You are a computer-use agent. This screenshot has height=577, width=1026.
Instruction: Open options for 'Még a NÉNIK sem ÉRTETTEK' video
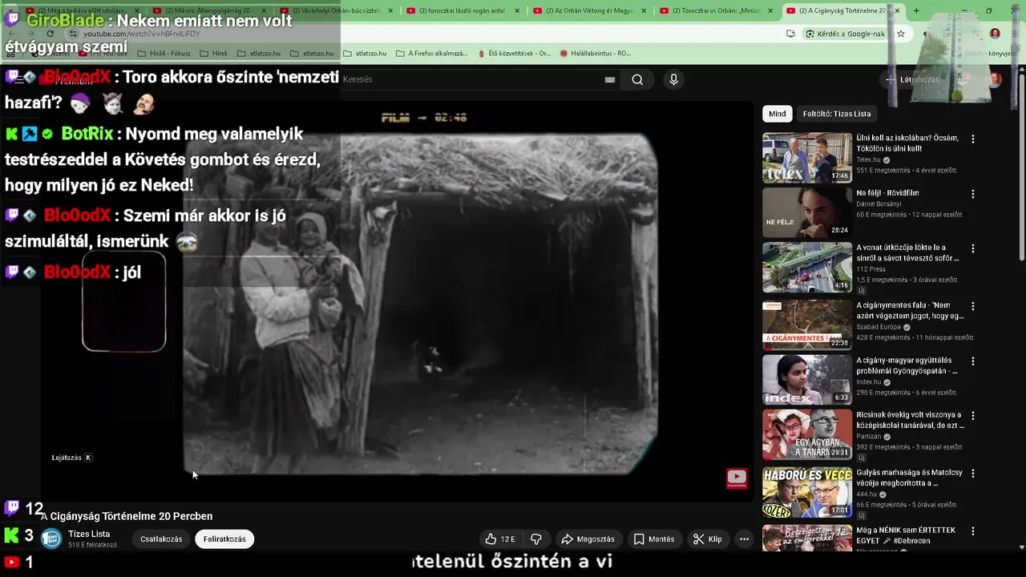(973, 531)
